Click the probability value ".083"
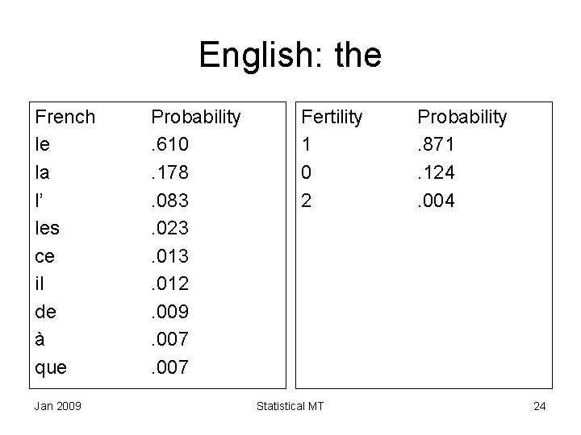 click(170, 200)
